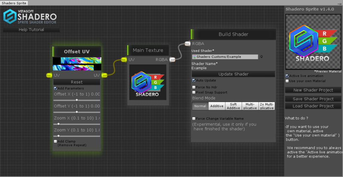Click the Zoom Y slider handle

point(58,136)
